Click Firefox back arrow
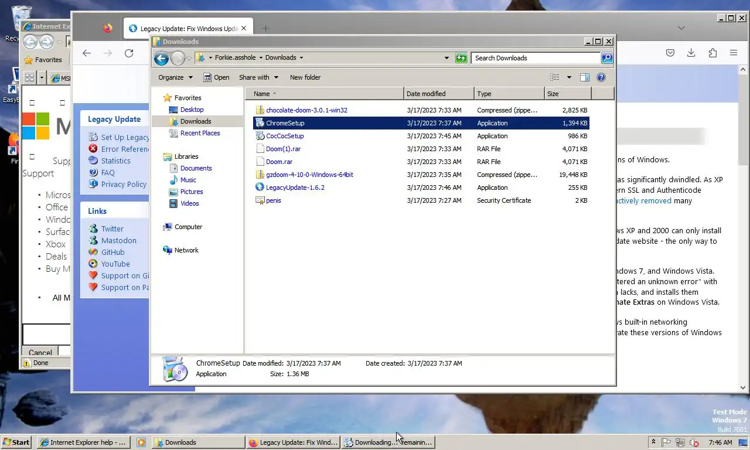The width and height of the screenshot is (750, 450). point(87,53)
